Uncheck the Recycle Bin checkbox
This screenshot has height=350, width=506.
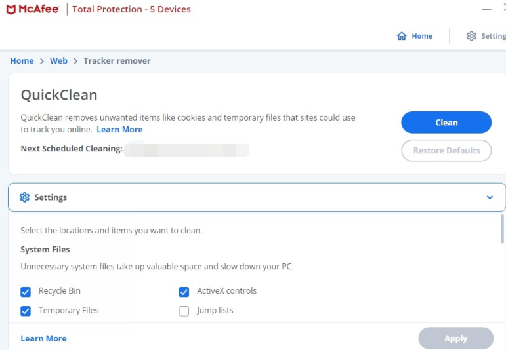[x=26, y=292]
